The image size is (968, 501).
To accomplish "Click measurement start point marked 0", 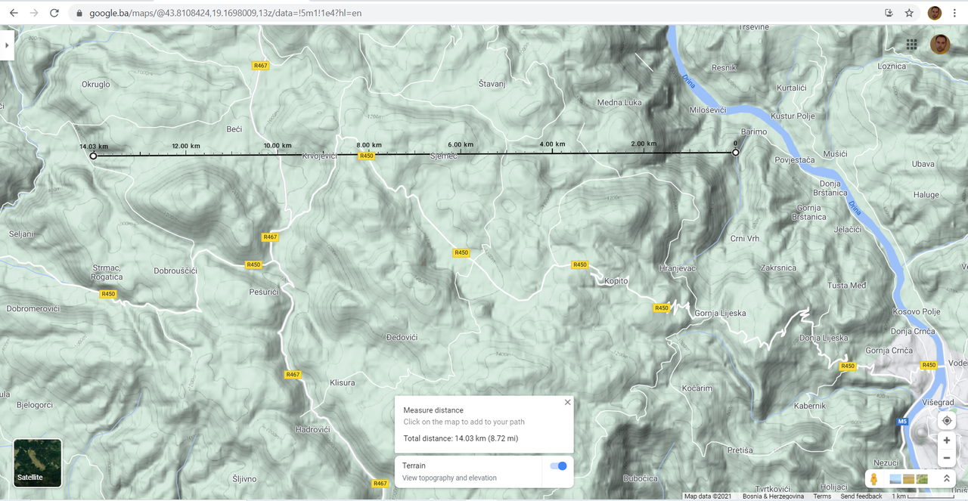I will pyautogui.click(x=735, y=153).
